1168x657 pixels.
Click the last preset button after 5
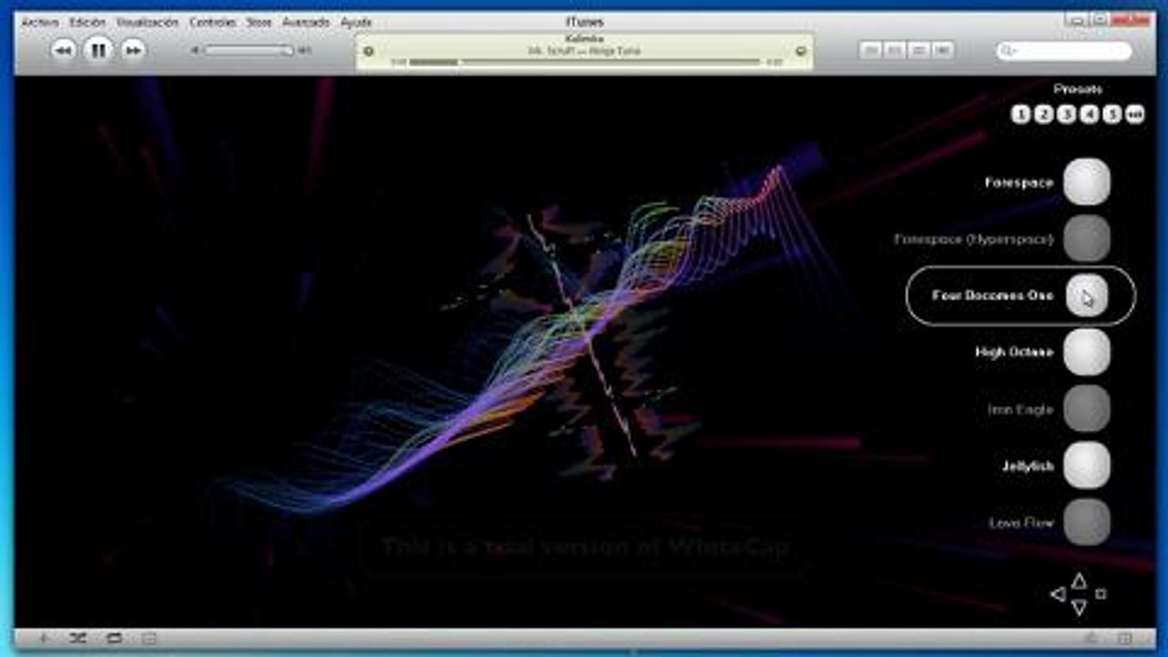(1134, 114)
